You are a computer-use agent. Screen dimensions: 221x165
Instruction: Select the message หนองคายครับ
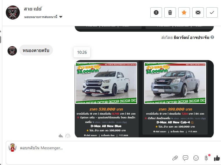point(36,50)
